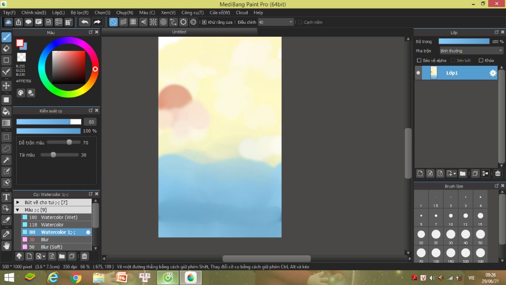Enable parallel line snap guide
This screenshot has height=285, width=506.
(123, 22)
